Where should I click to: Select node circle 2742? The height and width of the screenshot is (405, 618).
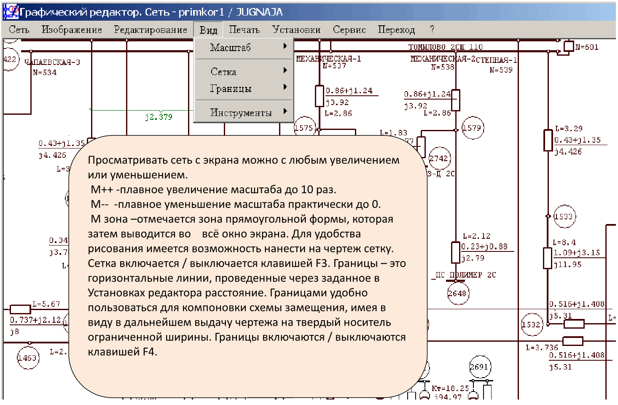click(x=439, y=159)
